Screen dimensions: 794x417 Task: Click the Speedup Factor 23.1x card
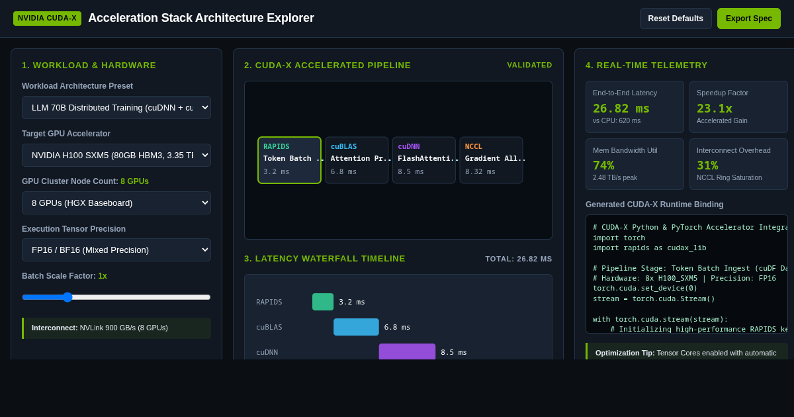coord(738,107)
